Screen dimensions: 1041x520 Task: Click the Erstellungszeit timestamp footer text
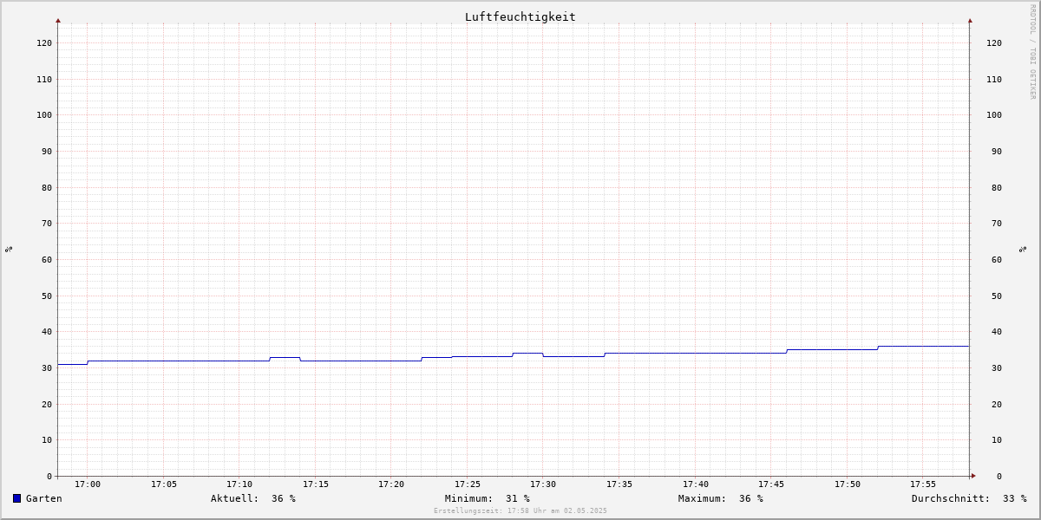click(x=520, y=510)
